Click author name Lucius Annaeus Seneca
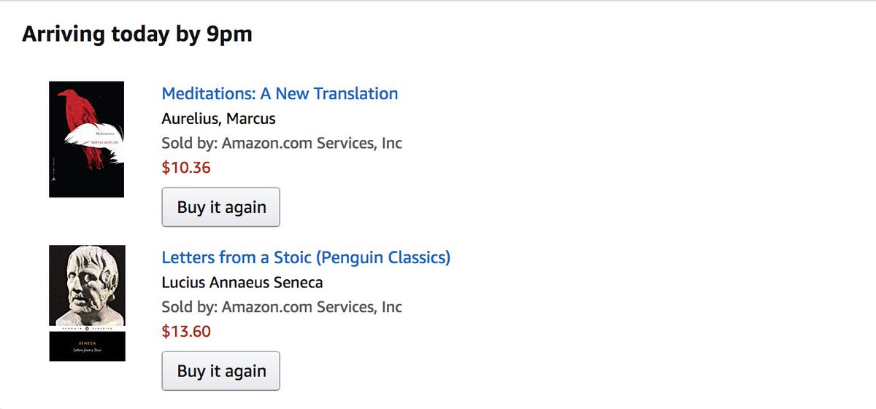This screenshot has width=876, height=409. click(x=242, y=282)
